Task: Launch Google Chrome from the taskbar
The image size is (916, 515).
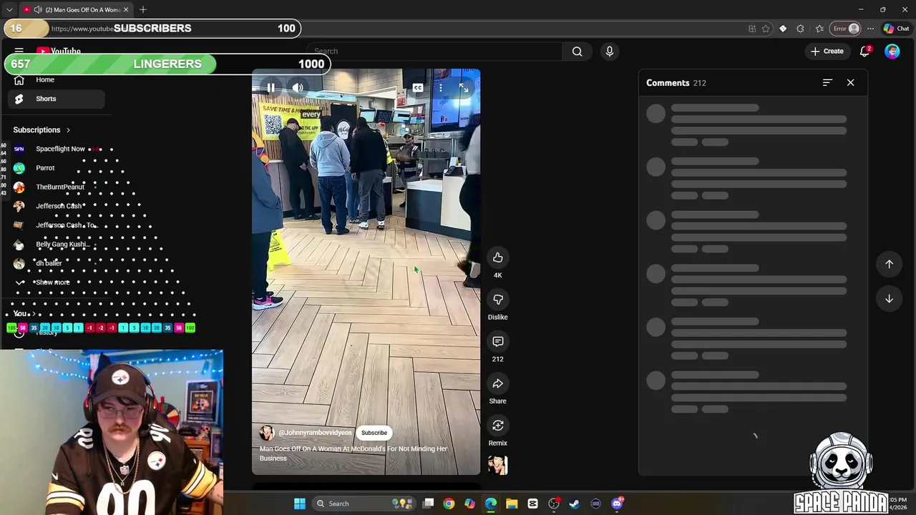Action: tap(449, 504)
